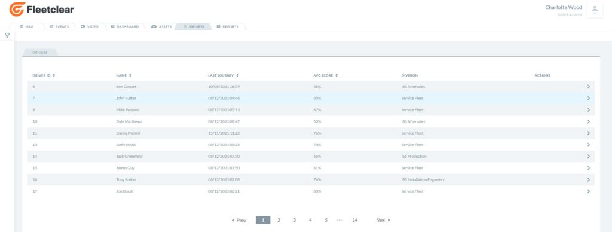Go to pagination page 4
The height and width of the screenshot is (232, 612).
[x=310, y=220]
